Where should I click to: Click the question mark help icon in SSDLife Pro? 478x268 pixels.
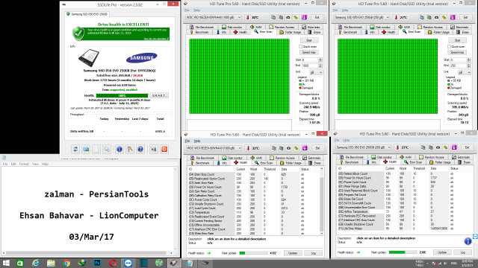[x=140, y=149]
